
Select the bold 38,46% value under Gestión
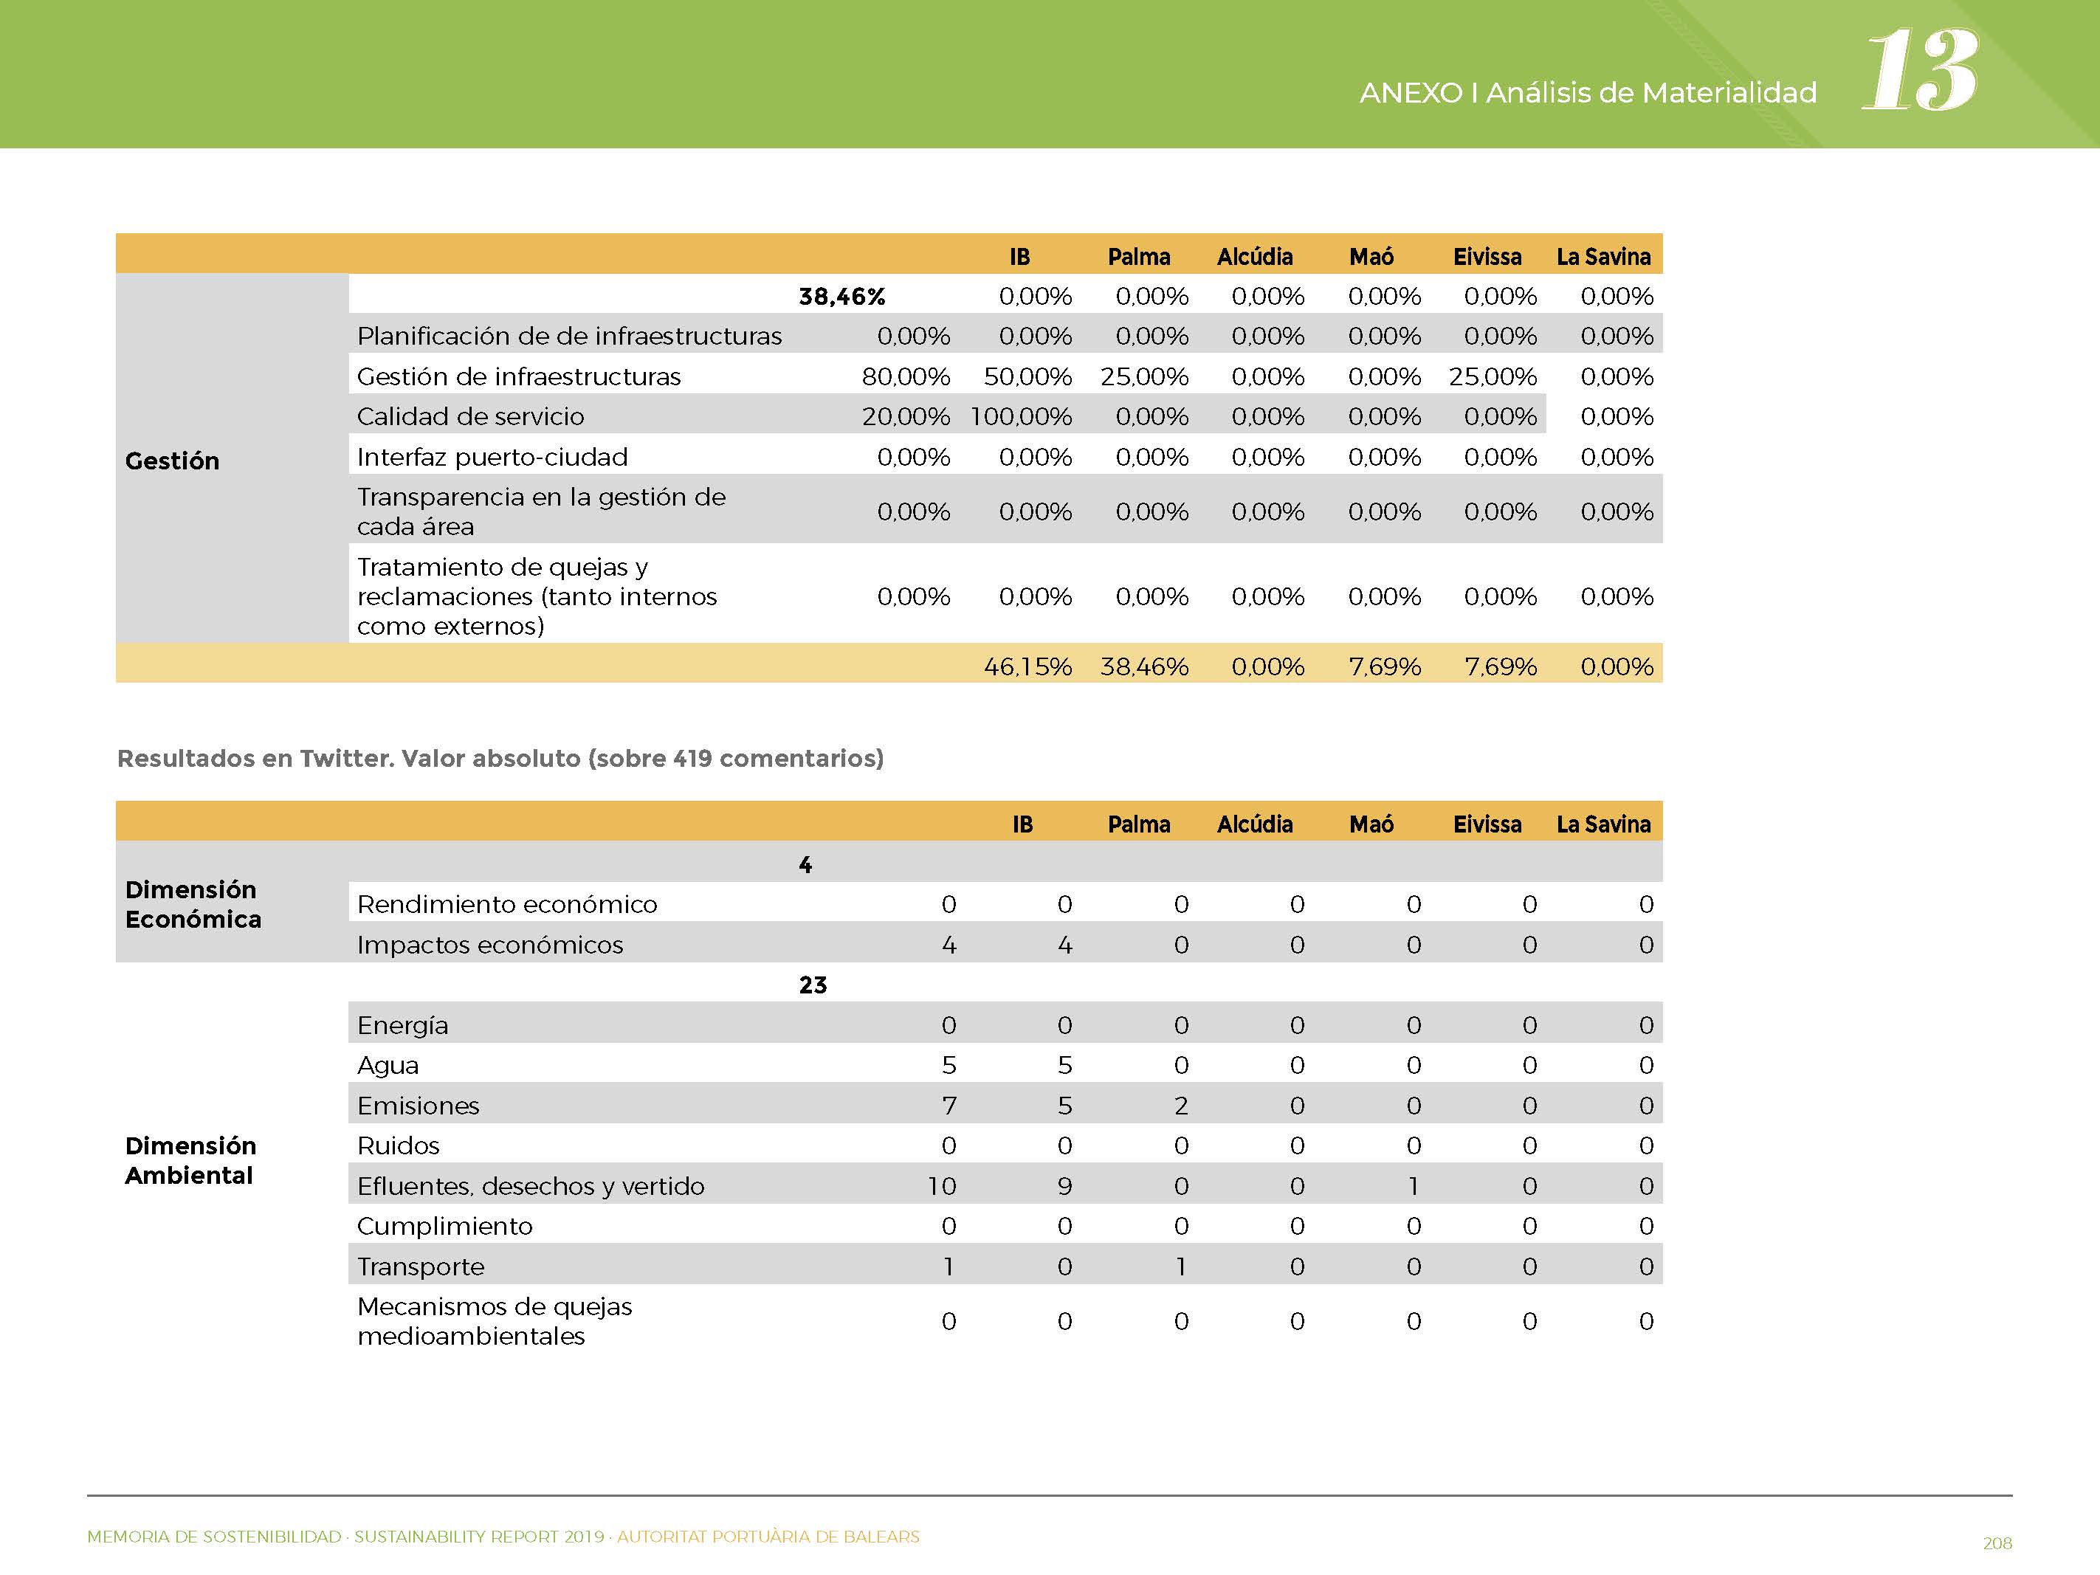pyautogui.click(x=841, y=297)
